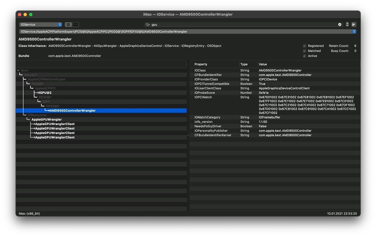Select the iofb_version property row
The width and height of the screenshot is (376, 237).
pos(275,122)
